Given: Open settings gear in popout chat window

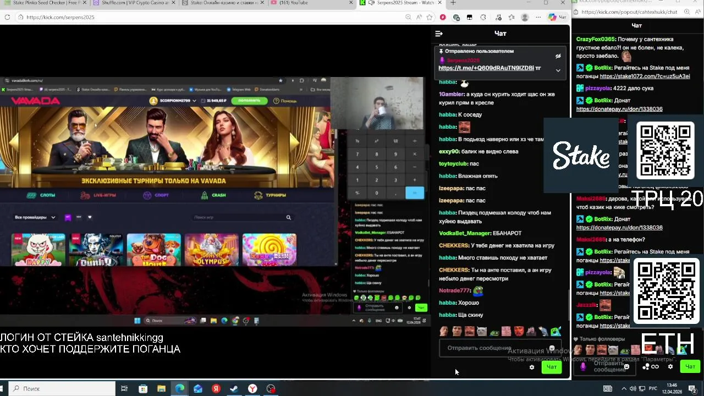Looking at the screenshot, I should pyautogui.click(x=670, y=366).
